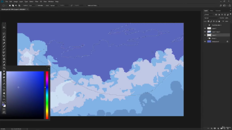Toggle the Anti-alias checkbox
The height and width of the screenshot is (130, 232).
pos(37,5)
